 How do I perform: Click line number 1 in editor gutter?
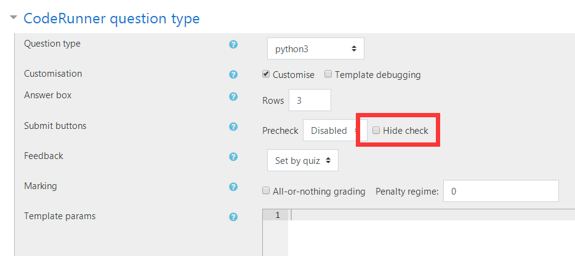tap(277, 215)
